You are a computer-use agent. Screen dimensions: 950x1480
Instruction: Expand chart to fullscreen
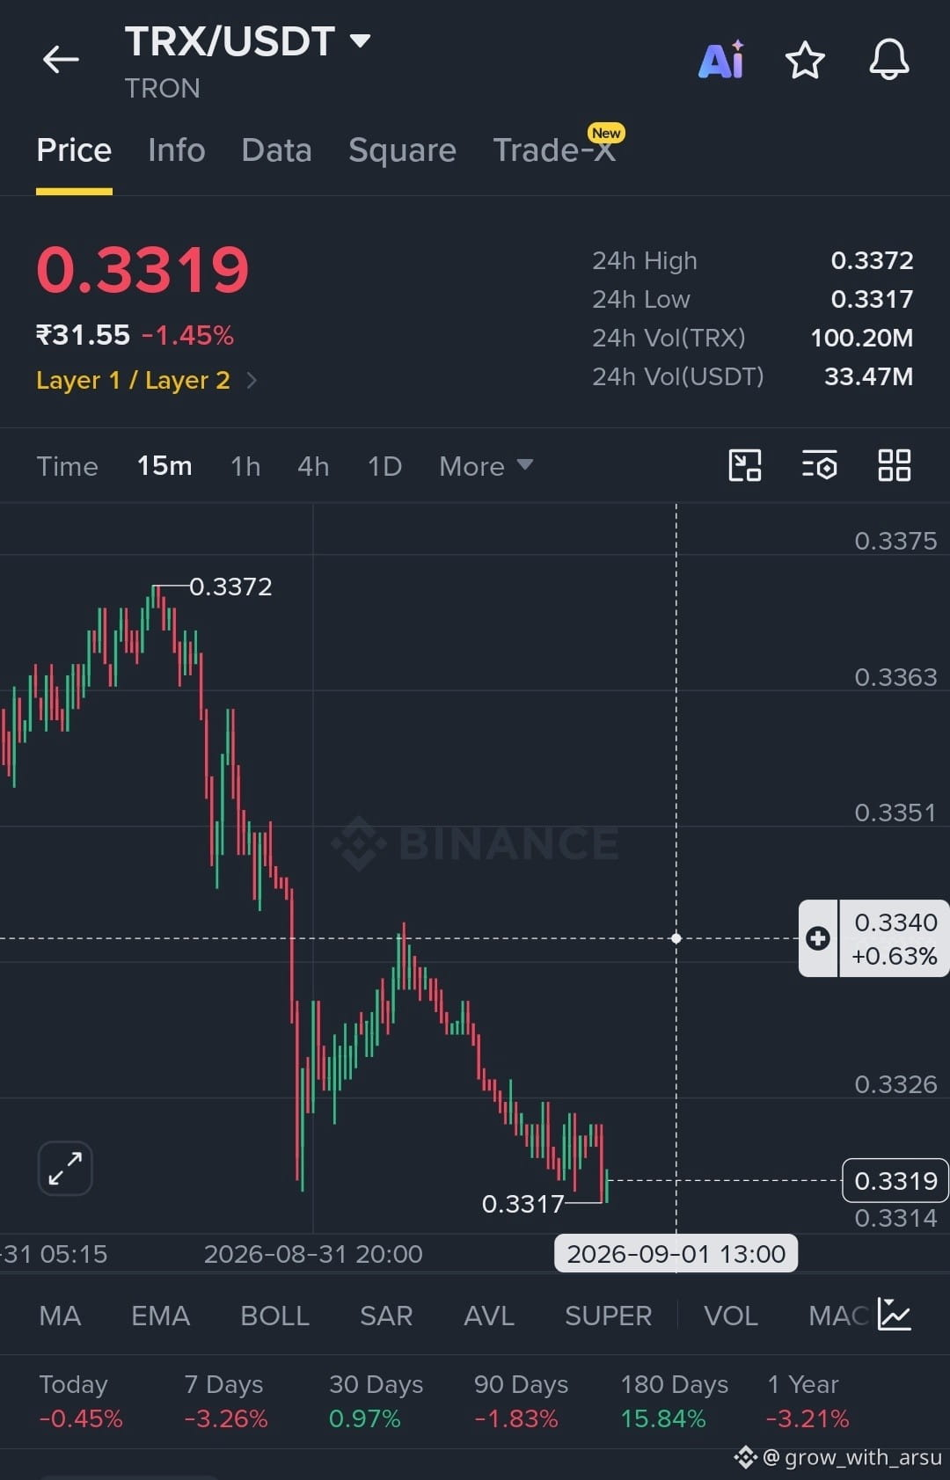[x=65, y=1169]
